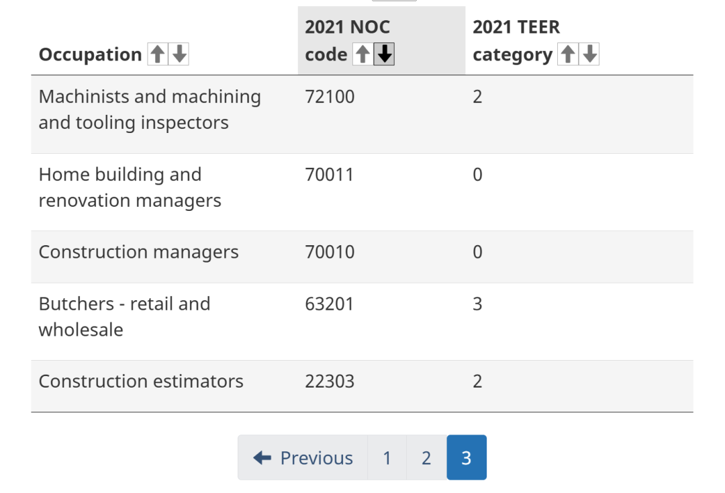725x493 pixels.
Task: Sort Occupation column descending
Action: click(x=179, y=54)
